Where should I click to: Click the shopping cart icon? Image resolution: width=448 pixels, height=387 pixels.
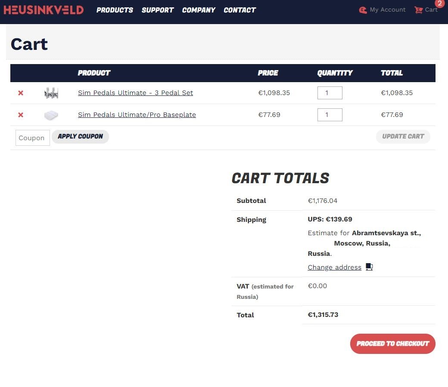(x=418, y=10)
